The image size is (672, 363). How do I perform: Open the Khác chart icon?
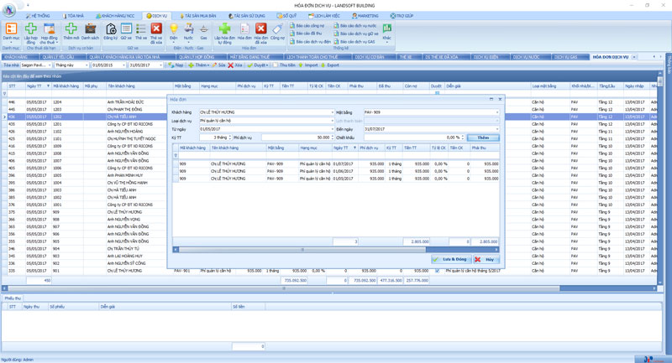coord(387,32)
